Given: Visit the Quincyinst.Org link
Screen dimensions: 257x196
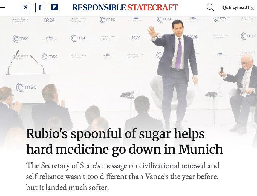Looking at the screenshot, I should pyautogui.click(x=238, y=7).
